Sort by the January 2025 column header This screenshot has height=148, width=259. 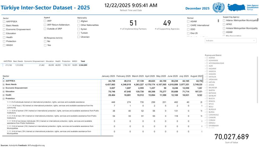coord(108,76)
